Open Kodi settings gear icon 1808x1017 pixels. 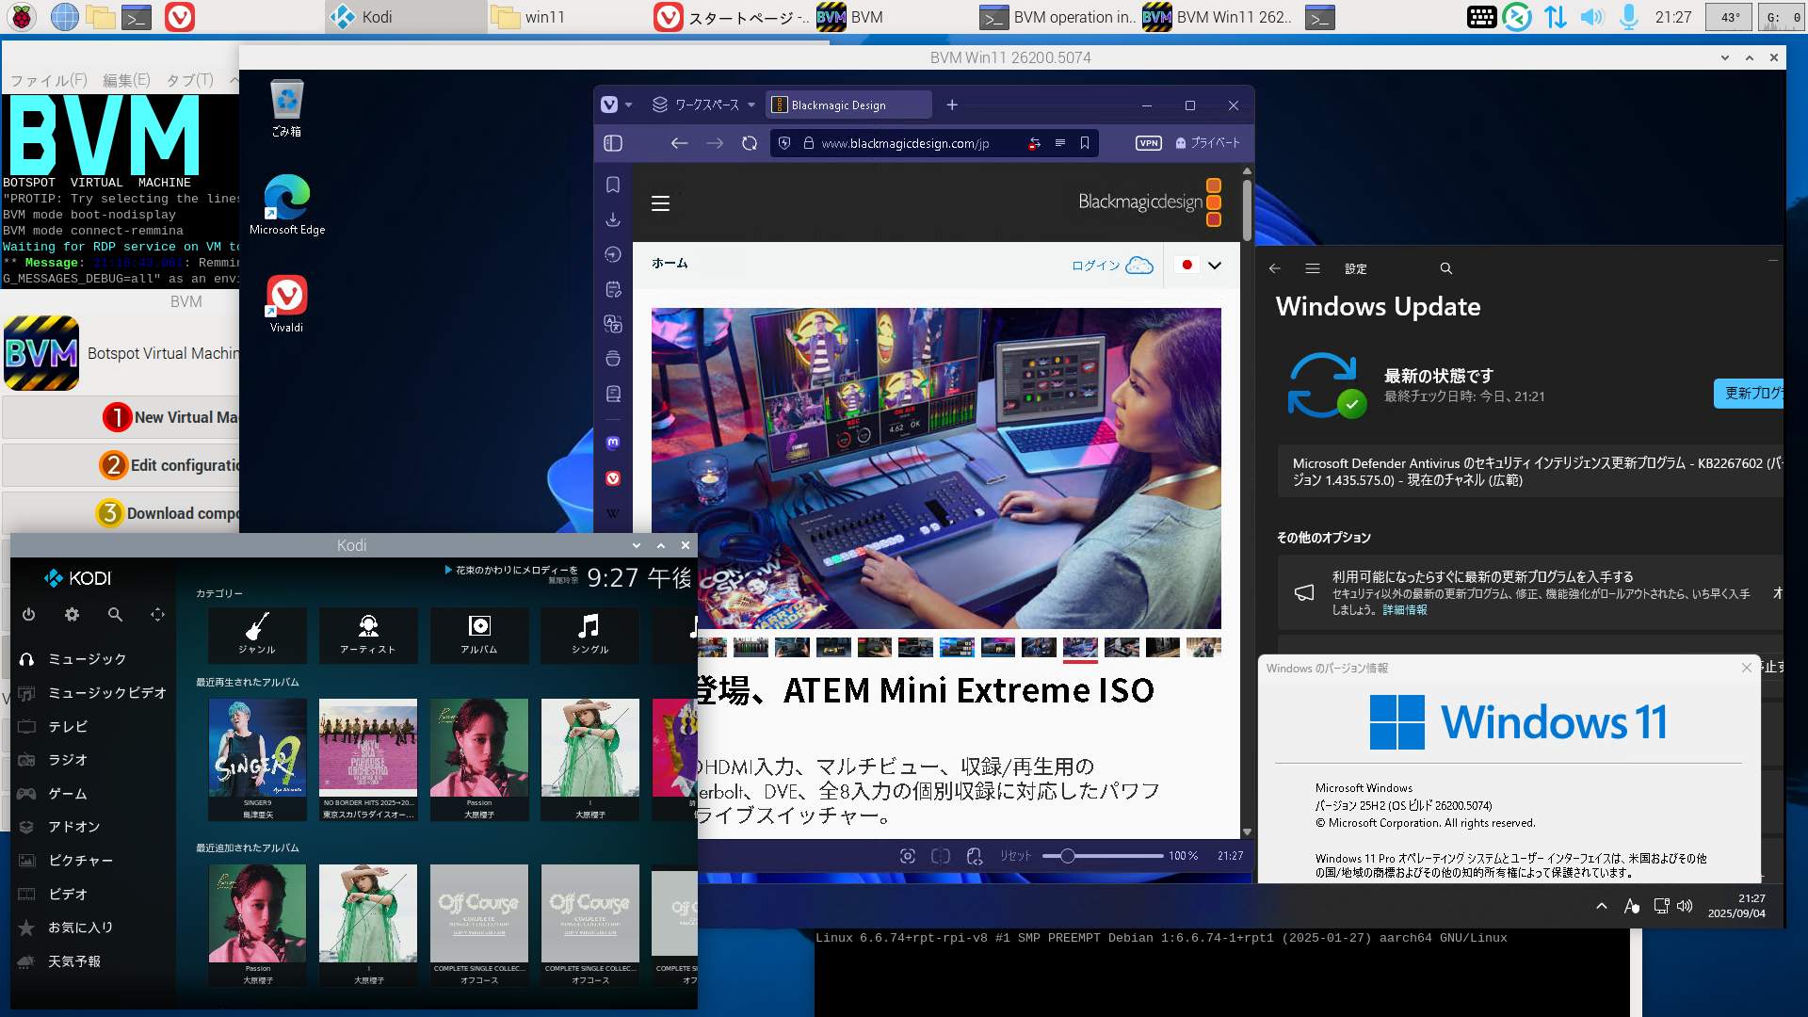point(72,614)
